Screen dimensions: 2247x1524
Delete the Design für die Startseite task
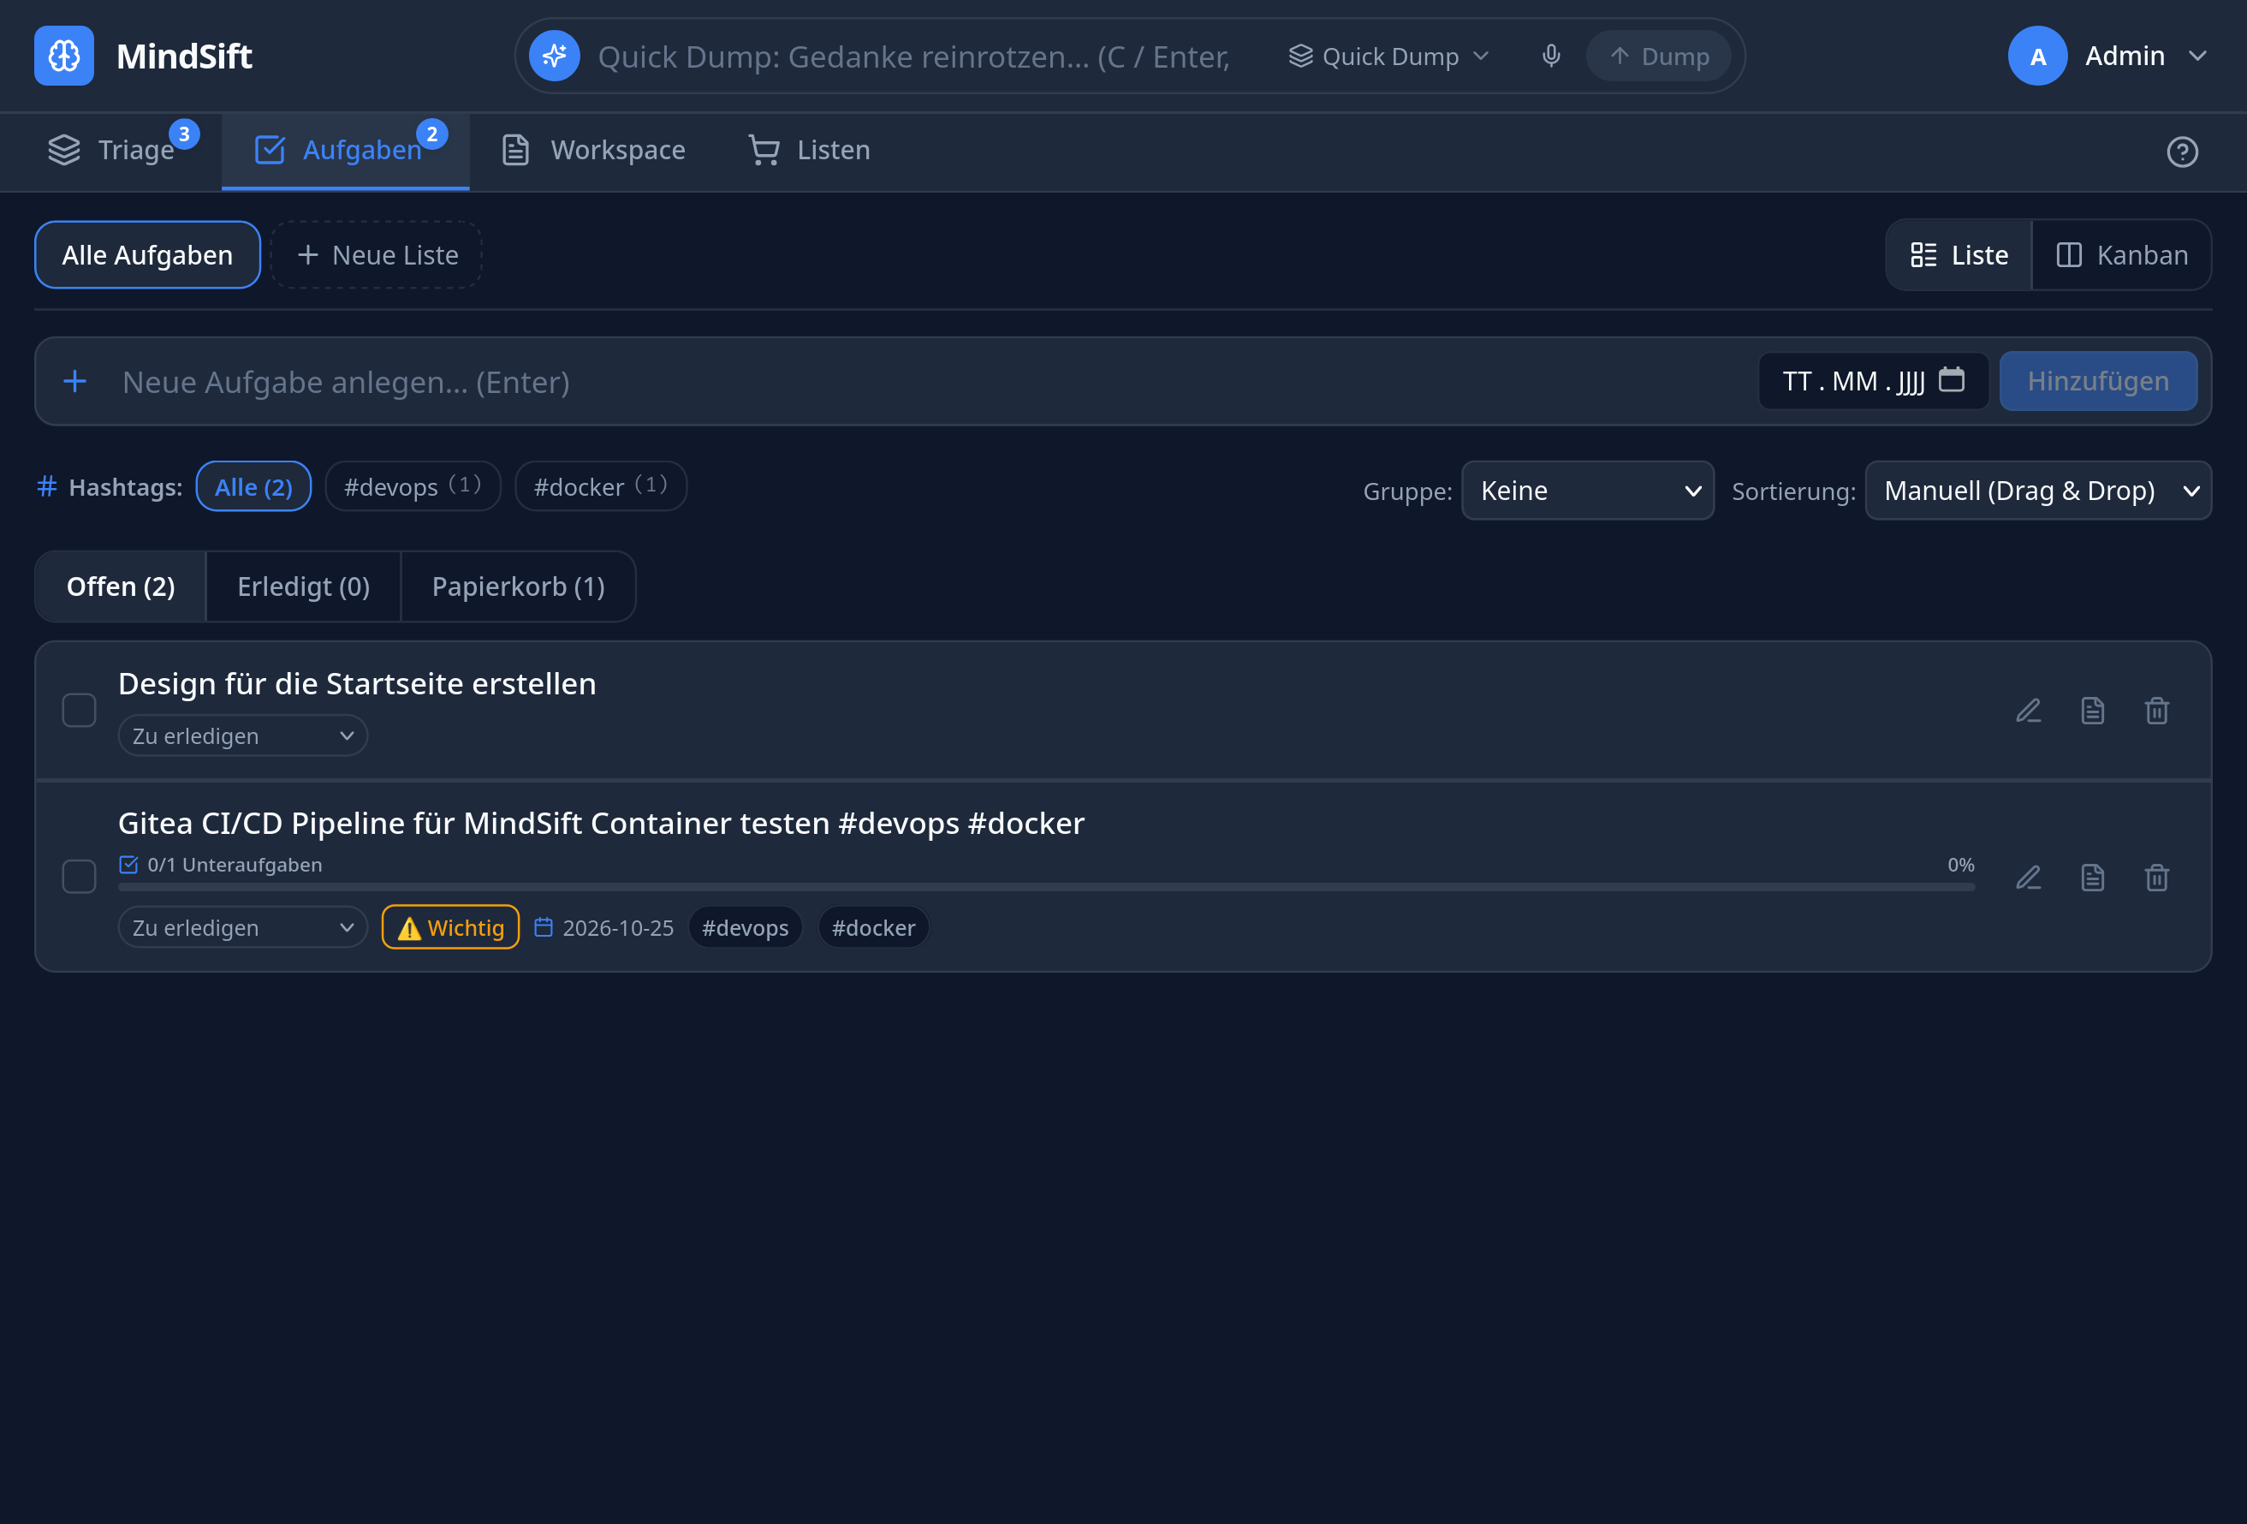2156,711
